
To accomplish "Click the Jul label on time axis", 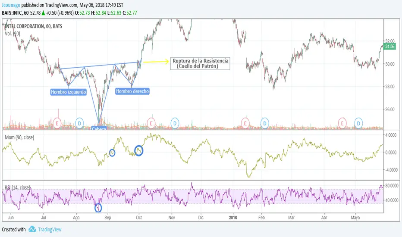I will click(x=44, y=218).
